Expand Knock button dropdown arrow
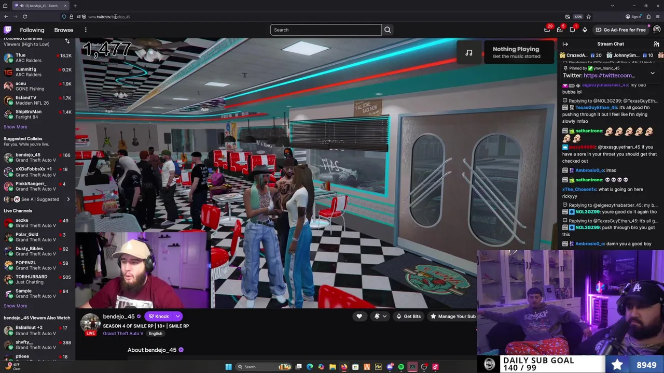Viewport: 664px width, 373px height. pyautogui.click(x=177, y=316)
